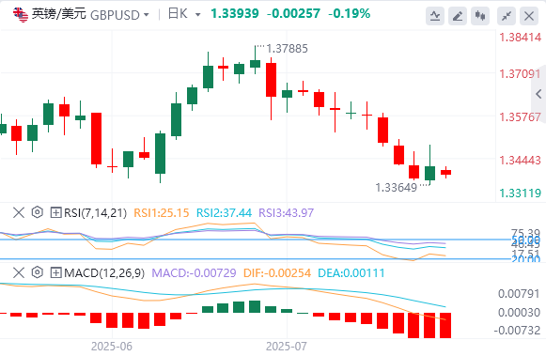The width and height of the screenshot is (546, 356).
Task: Click the RSI2:37.44 value
Action: [x=224, y=212]
